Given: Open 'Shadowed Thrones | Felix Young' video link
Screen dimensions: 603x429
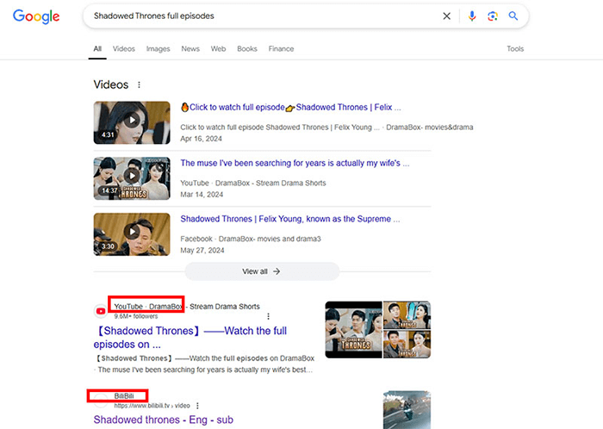Looking at the screenshot, I should pyautogui.click(x=290, y=219).
